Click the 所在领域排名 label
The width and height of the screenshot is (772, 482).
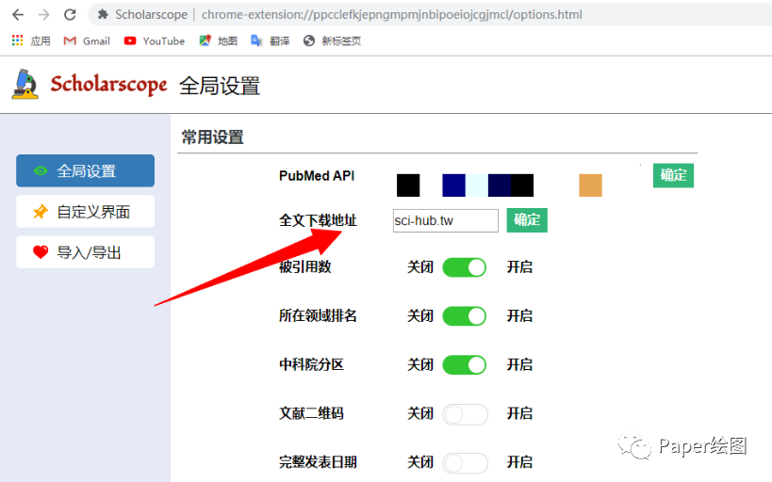318,315
